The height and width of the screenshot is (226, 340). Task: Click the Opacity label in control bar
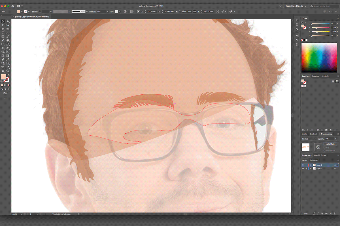93,12
